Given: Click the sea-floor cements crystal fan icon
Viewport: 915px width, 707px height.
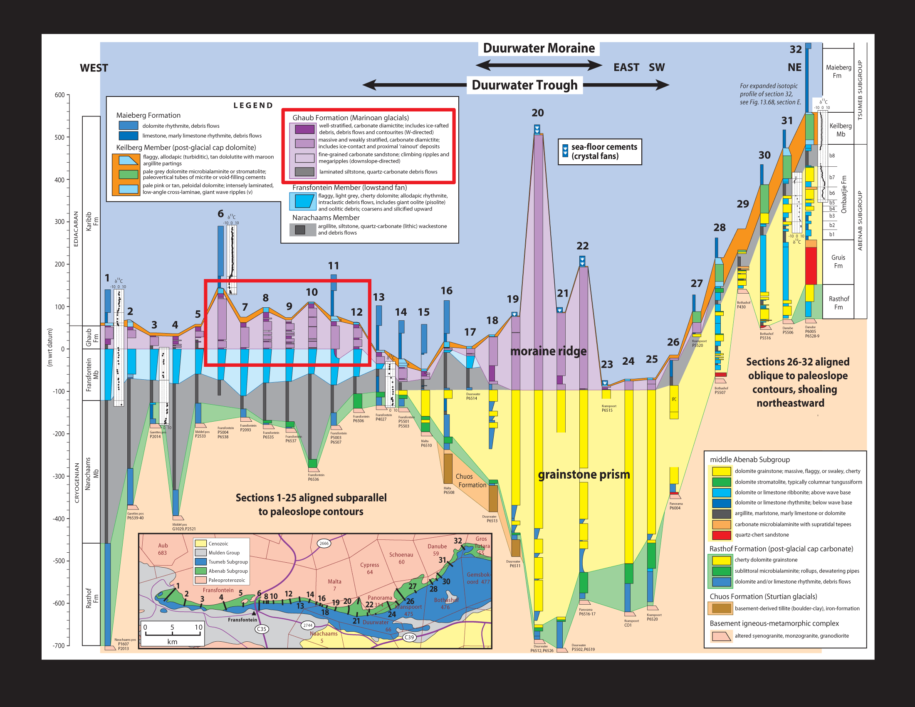Looking at the screenshot, I should [x=565, y=151].
